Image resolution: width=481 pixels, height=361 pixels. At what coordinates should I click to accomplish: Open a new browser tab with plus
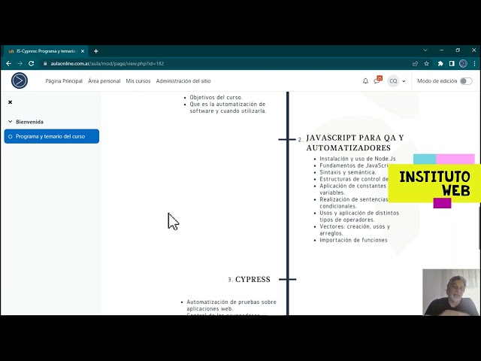[96, 51]
